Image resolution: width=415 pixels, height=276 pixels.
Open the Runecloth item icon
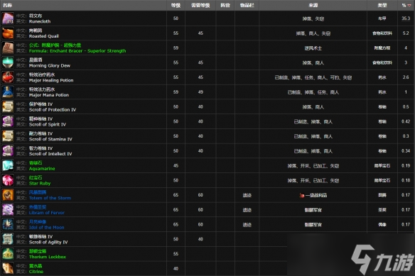tap(8, 18)
